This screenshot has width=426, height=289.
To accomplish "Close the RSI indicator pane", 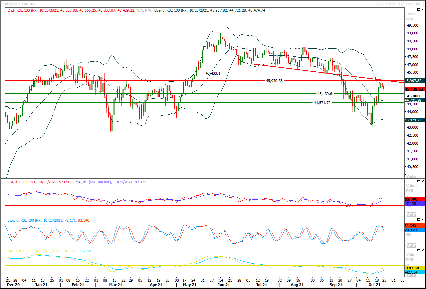I will [423, 181].
